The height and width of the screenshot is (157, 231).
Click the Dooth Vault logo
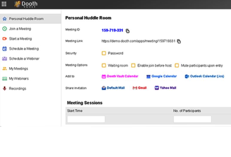pyautogui.click(x=26, y=4)
